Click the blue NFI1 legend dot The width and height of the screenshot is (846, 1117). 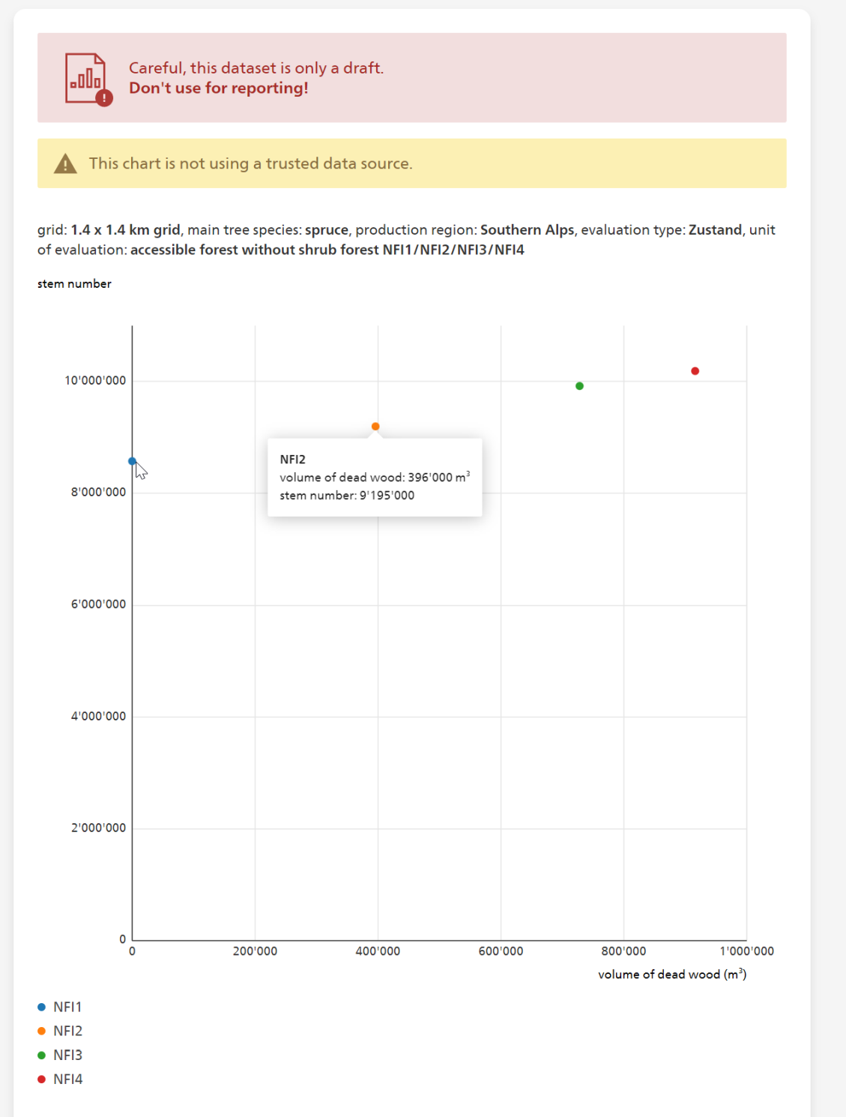(40, 1006)
